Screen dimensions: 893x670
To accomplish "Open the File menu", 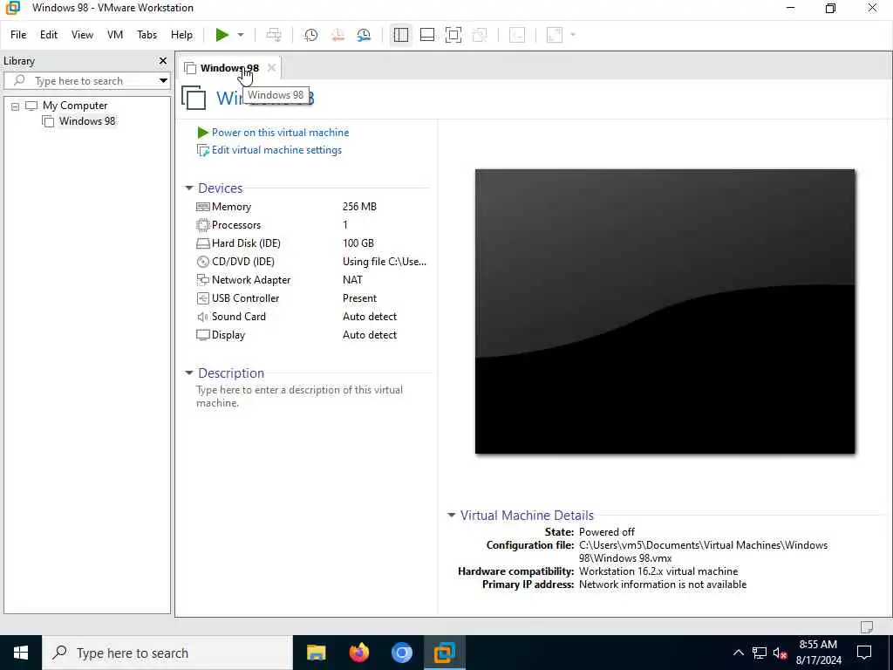I will coord(18,35).
